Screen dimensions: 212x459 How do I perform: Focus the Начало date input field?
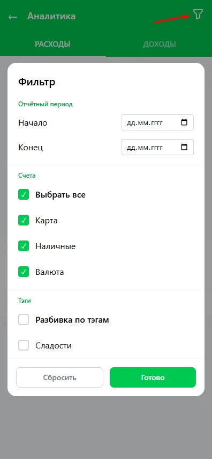157,122
